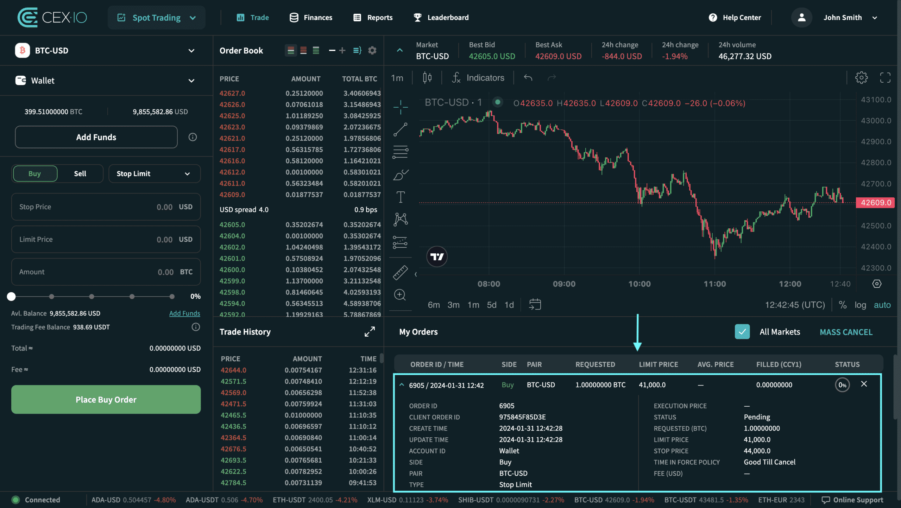901x508 pixels.
Task: Toggle auto scale on chart
Action: point(882,305)
